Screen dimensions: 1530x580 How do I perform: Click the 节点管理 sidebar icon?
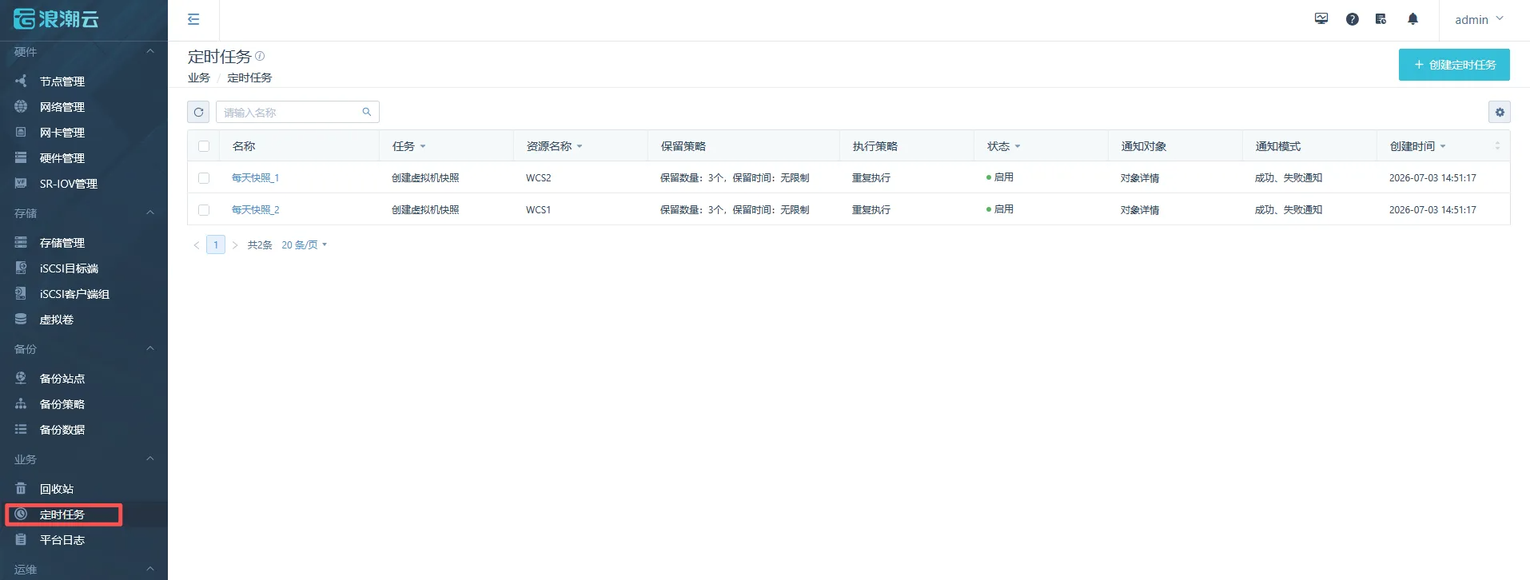(x=21, y=81)
